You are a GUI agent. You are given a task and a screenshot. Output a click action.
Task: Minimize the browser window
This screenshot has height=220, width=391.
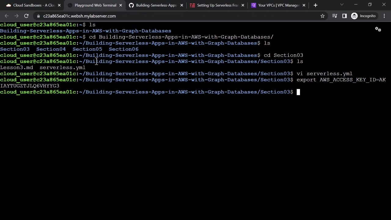pos(356,5)
